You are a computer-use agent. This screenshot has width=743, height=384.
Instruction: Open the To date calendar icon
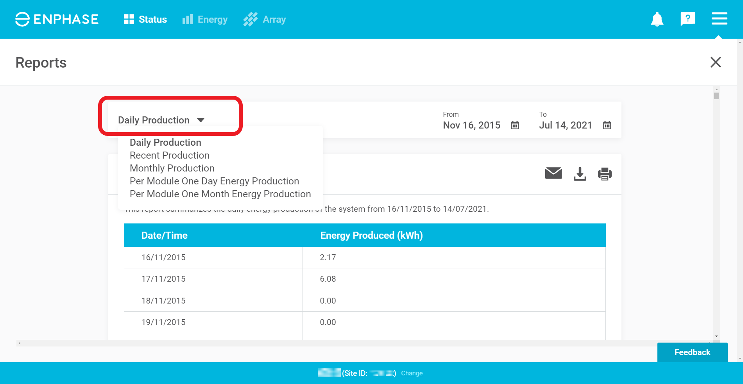607,125
